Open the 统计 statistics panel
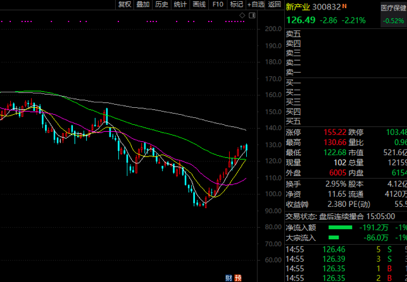The image size is (407, 282). pyautogui.click(x=180, y=4)
